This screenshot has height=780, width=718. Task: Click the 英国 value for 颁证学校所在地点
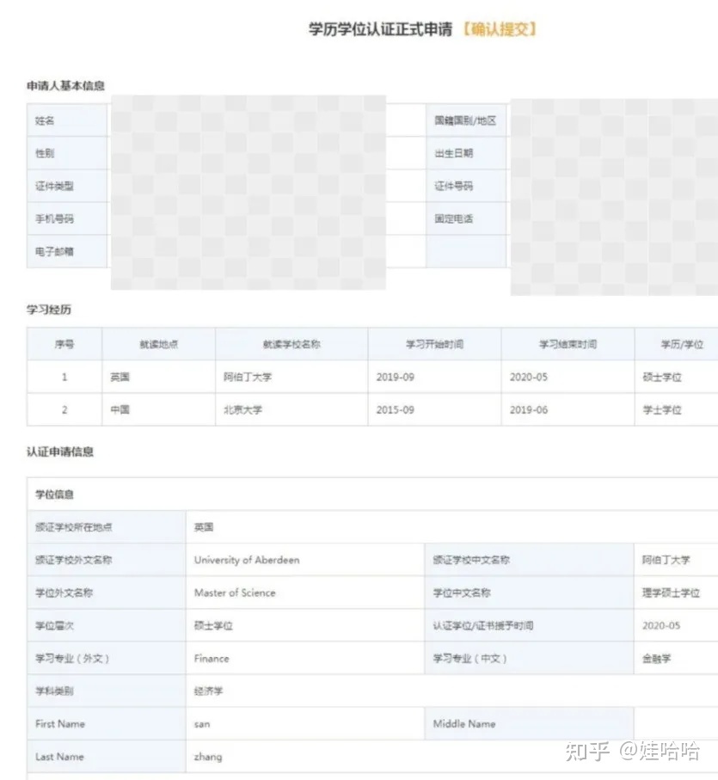[x=204, y=527]
